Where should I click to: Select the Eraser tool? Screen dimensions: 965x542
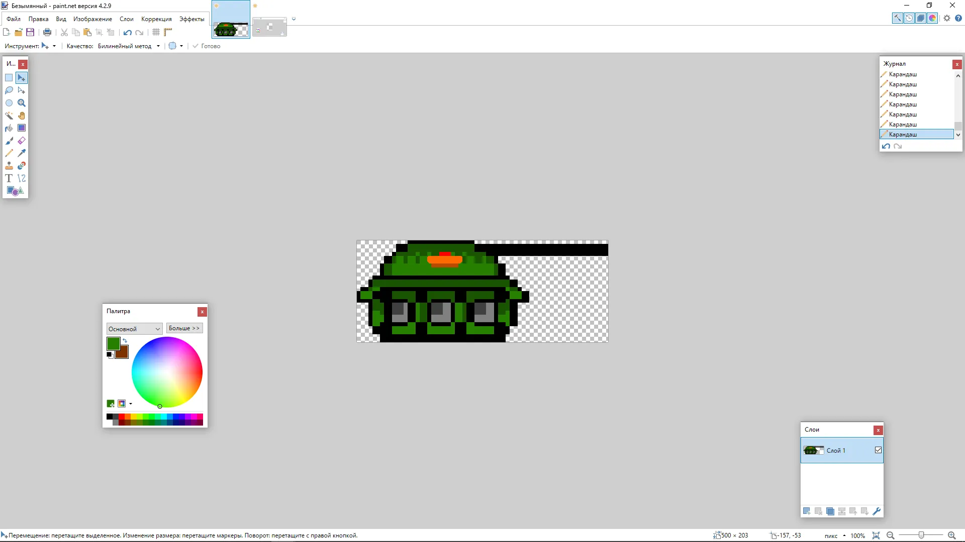point(22,141)
